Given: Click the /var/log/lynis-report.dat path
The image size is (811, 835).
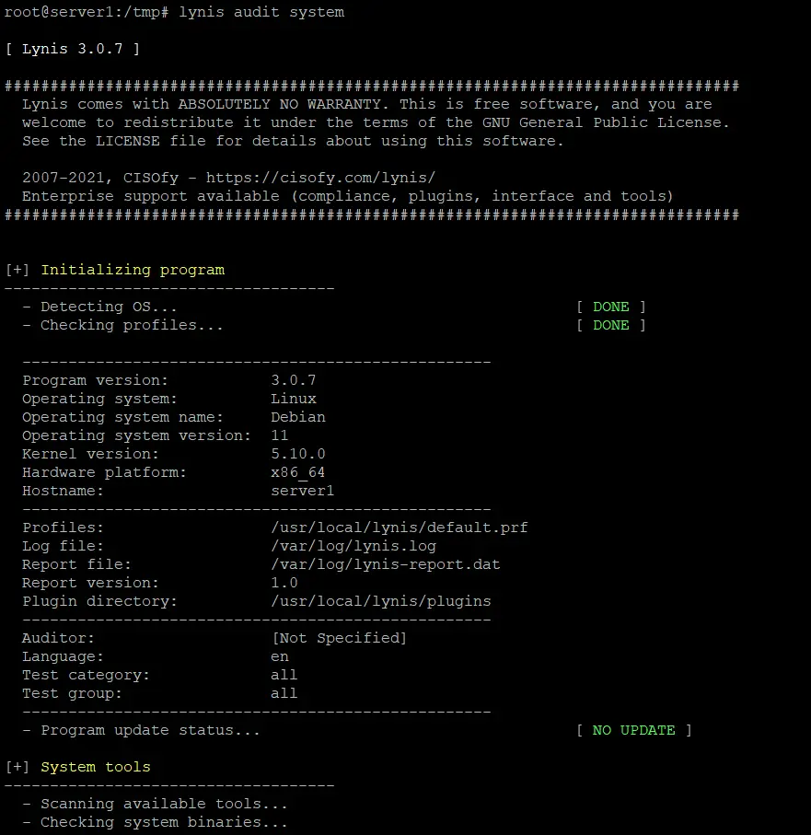Looking at the screenshot, I should coord(386,564).
